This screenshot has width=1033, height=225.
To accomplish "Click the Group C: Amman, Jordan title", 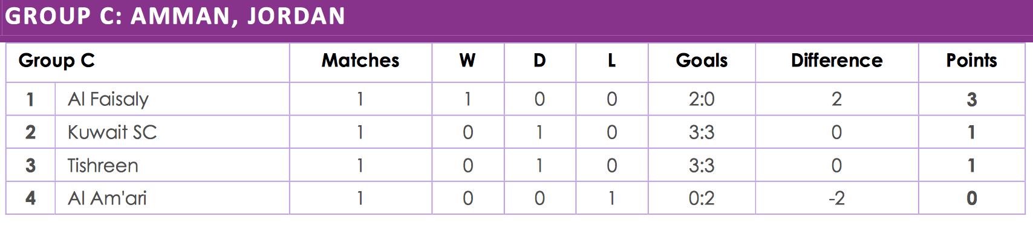I will (175, 16).
